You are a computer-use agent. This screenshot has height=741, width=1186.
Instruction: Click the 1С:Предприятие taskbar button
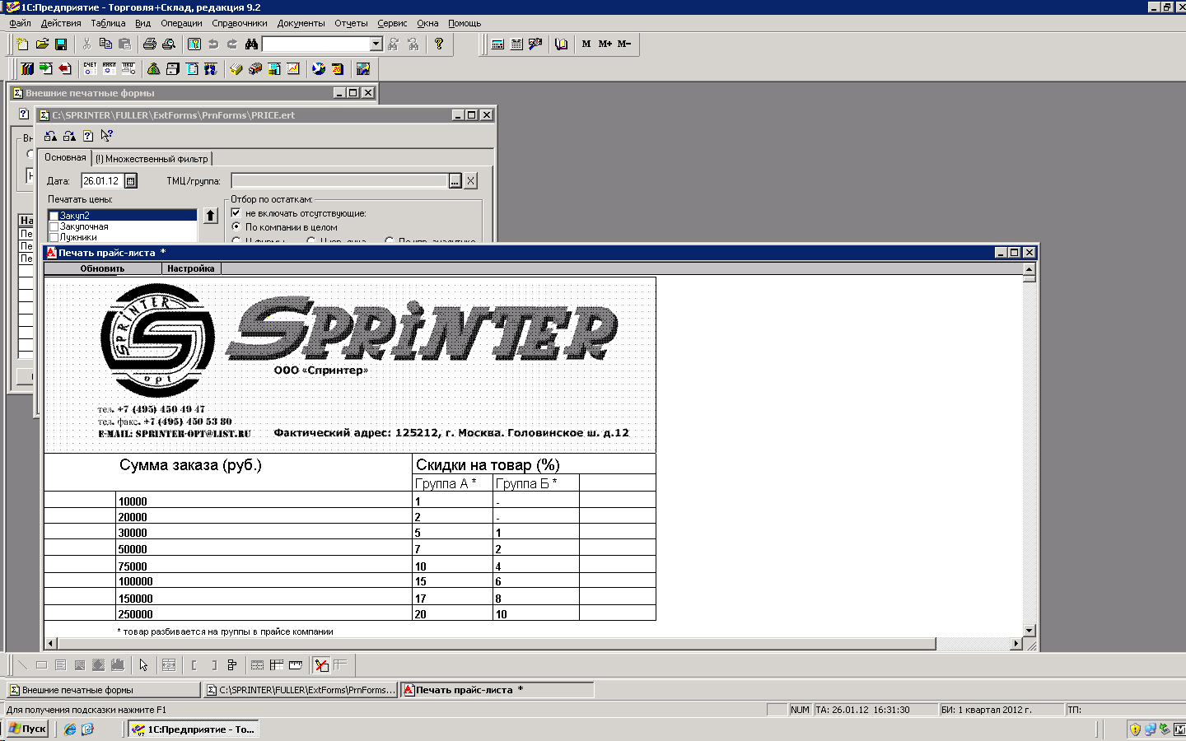point(194,729)
